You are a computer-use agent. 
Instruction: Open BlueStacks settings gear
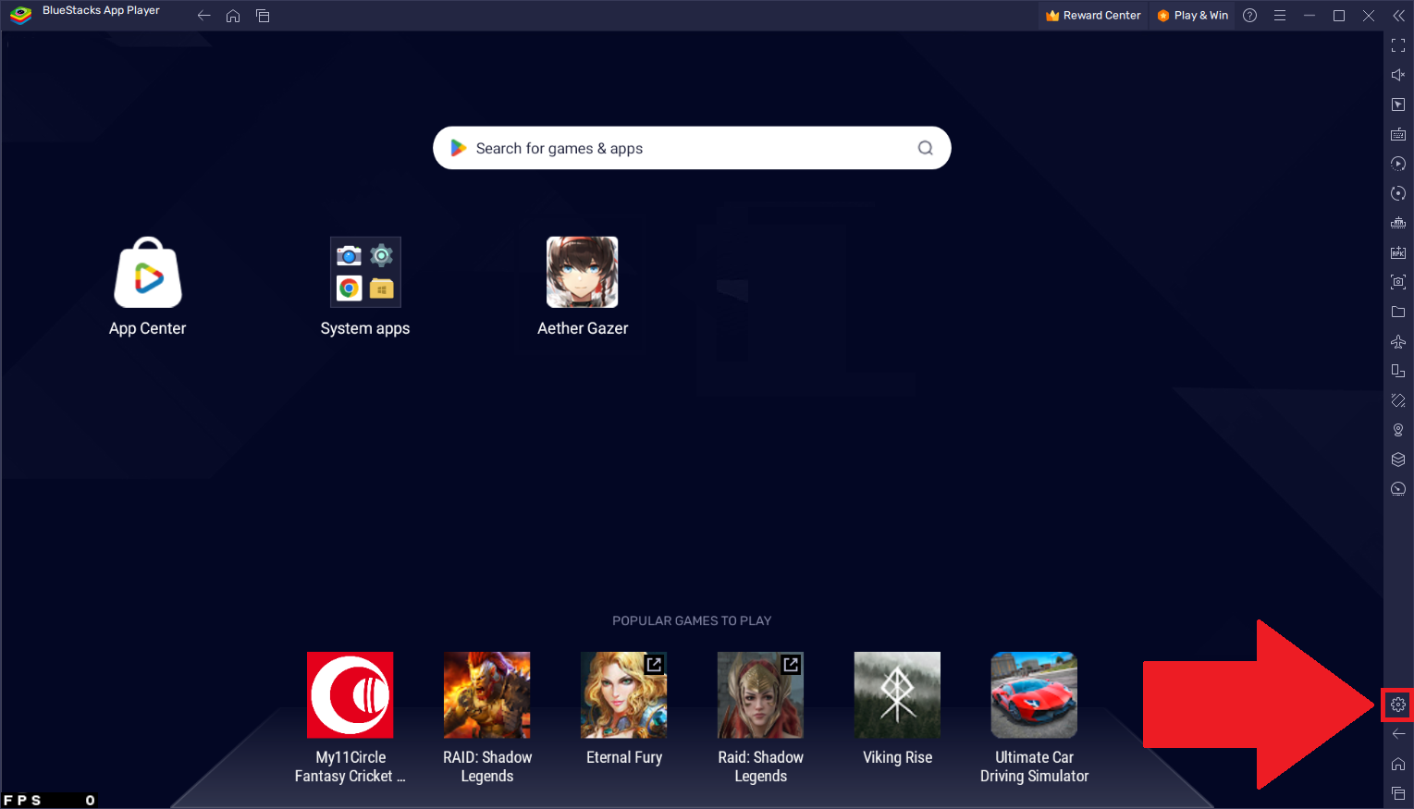click(x=1397, y=704)
